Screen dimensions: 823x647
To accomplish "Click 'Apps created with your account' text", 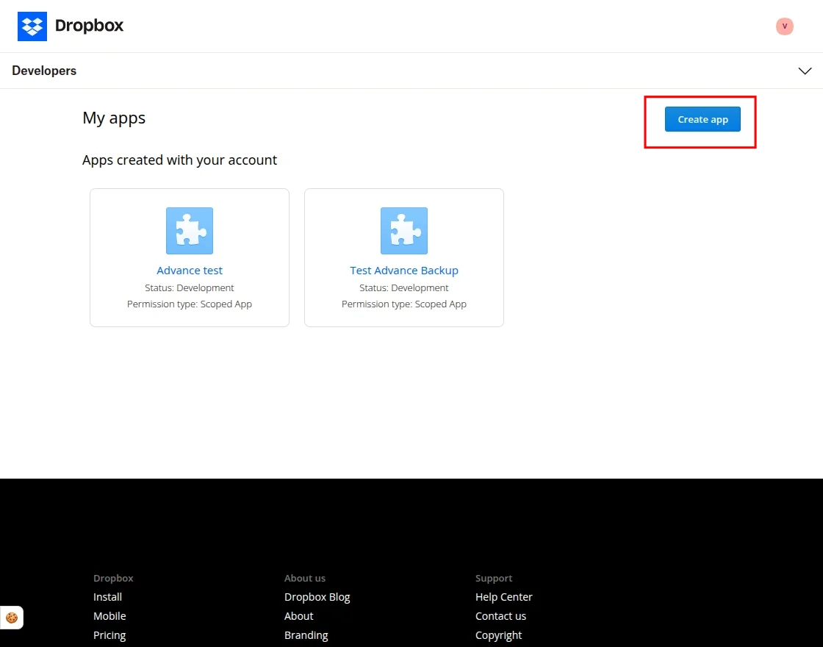I will point(179,160).
